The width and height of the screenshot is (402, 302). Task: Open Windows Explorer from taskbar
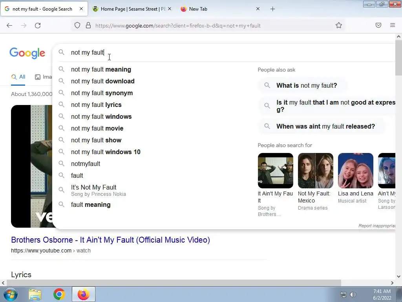click(x=35, y=294)
